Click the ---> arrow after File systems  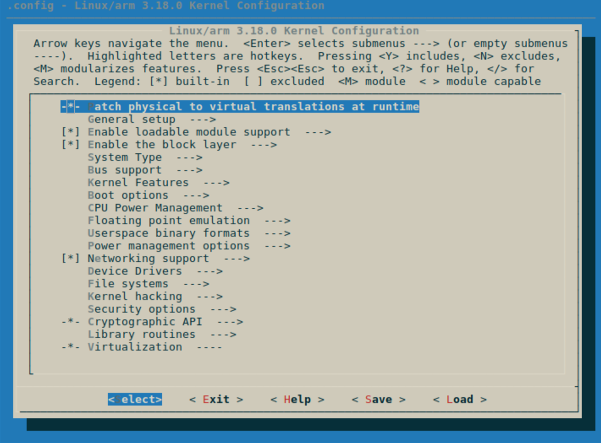196,284
